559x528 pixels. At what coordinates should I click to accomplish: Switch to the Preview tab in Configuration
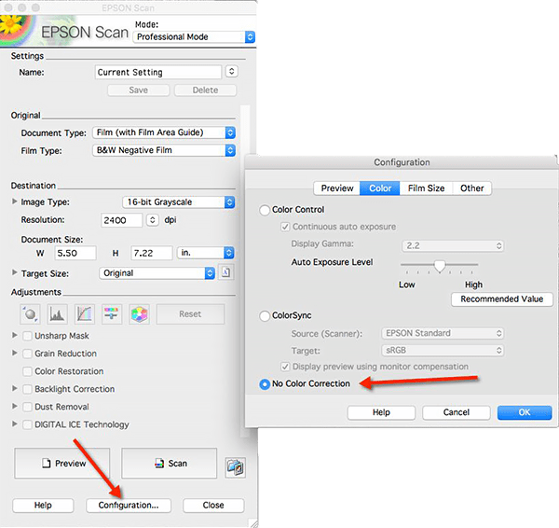(x=337, y=188)
